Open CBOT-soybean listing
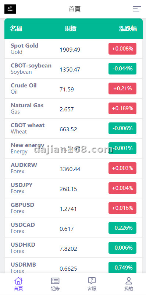 click(74, 69)
